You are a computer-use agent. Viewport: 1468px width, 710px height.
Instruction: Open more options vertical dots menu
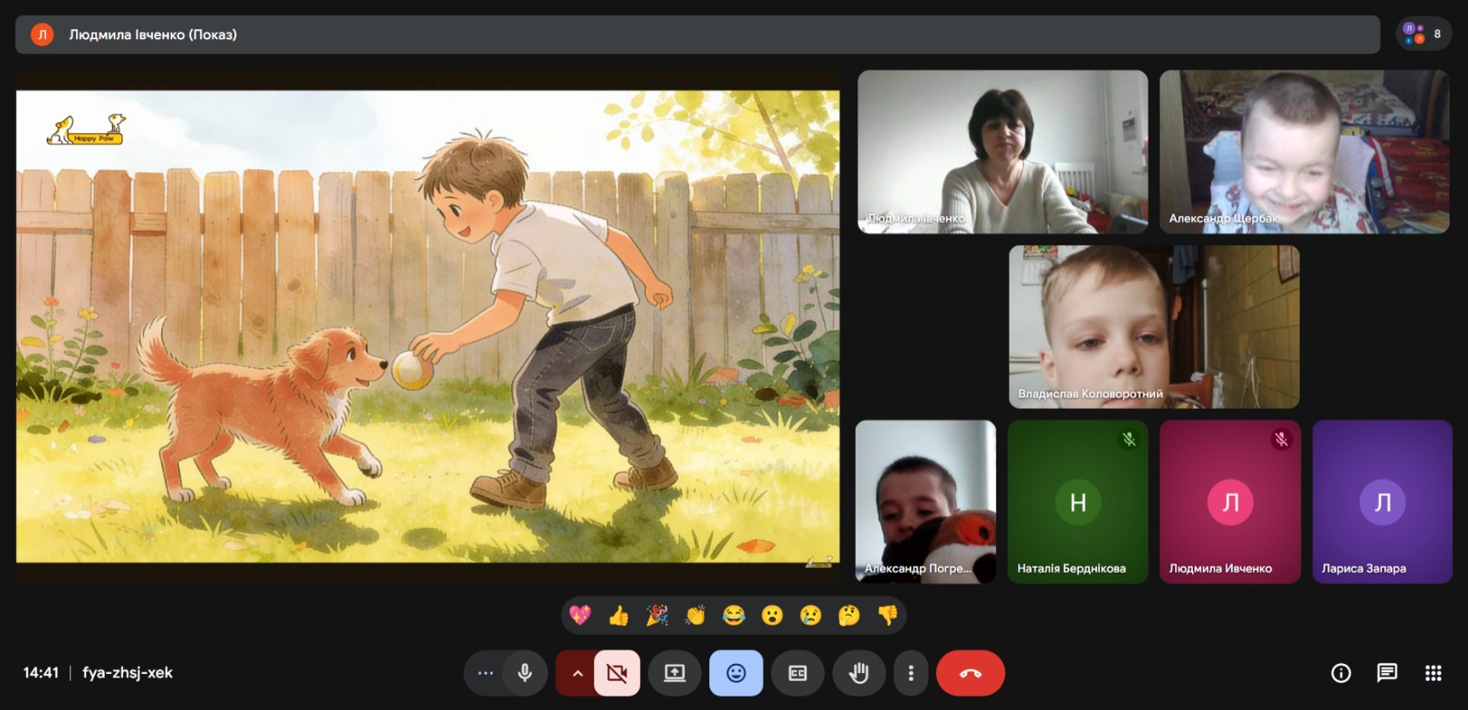click(x=911, y=673)
